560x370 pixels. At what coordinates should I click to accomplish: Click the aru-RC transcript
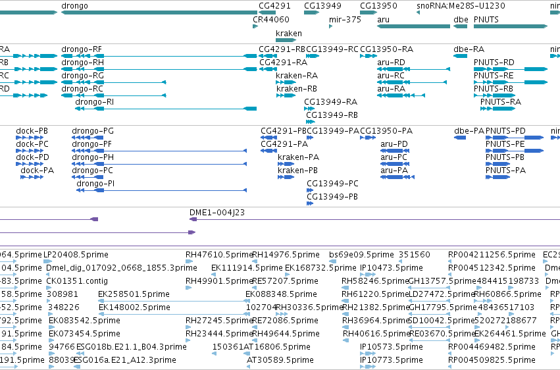[x=412, y=82]
